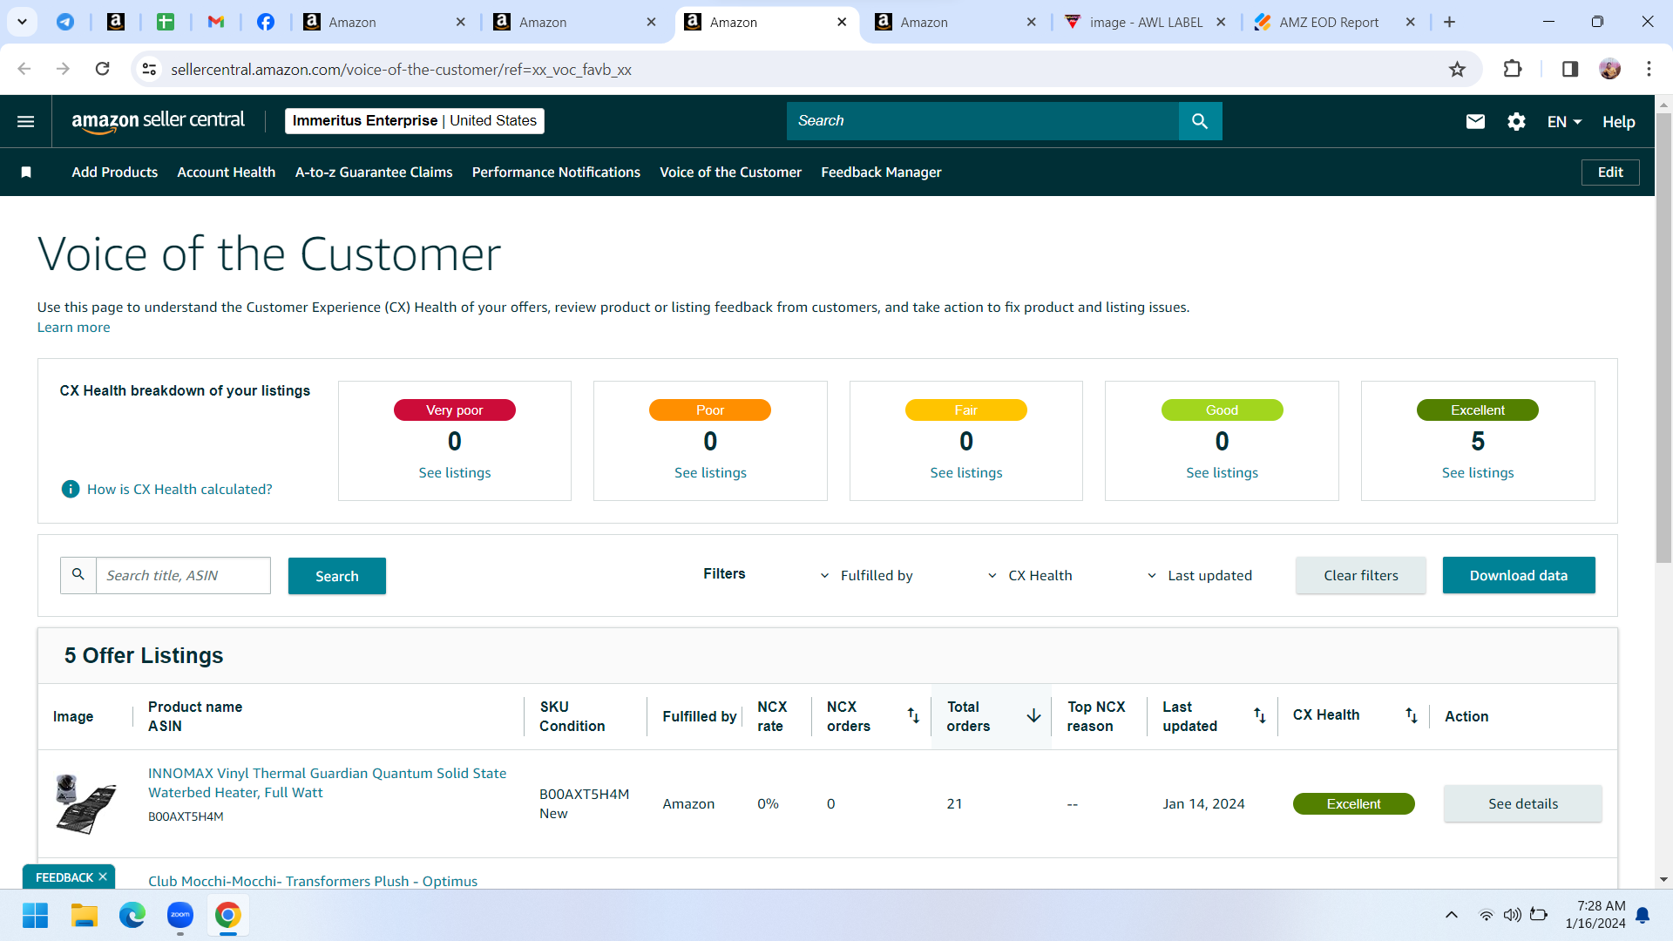
Task: Open the Chrome extensions puzzle icon
Action: click(x=1513, y=70)
